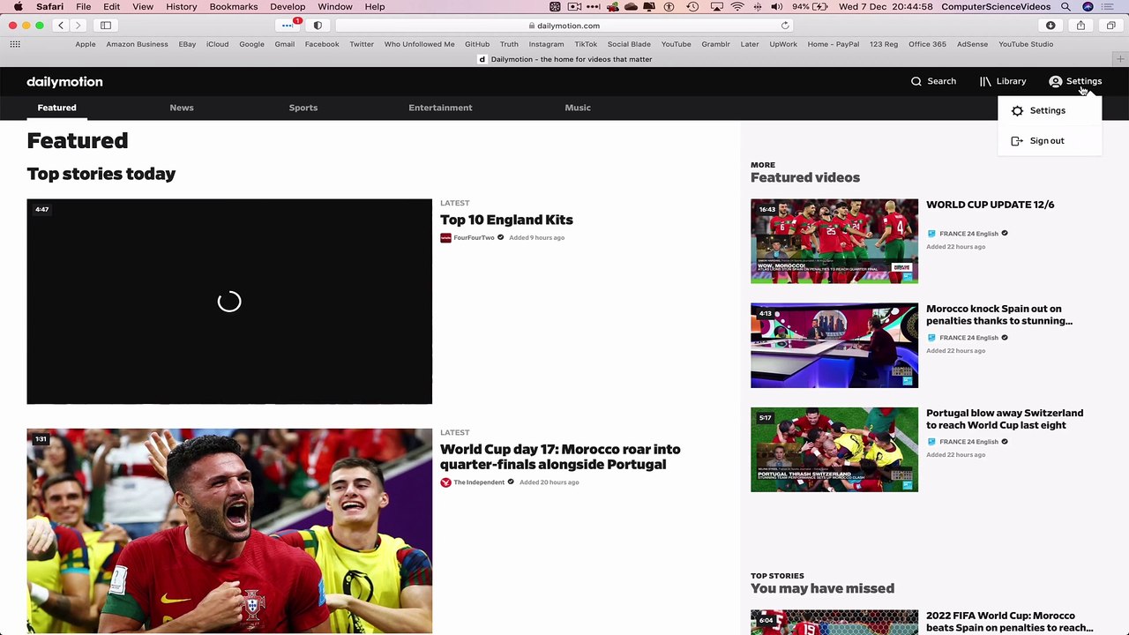Open the Safari History menu

[x=182, y=7]
